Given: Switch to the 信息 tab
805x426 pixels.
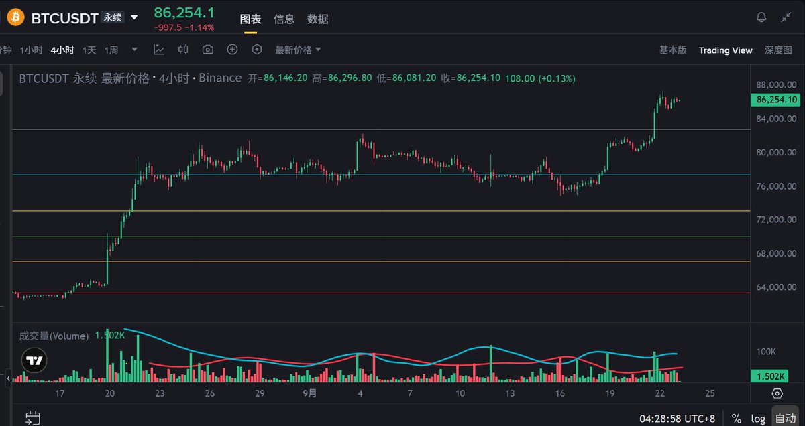Looking at the screenshot, I should tap(284, 19).
